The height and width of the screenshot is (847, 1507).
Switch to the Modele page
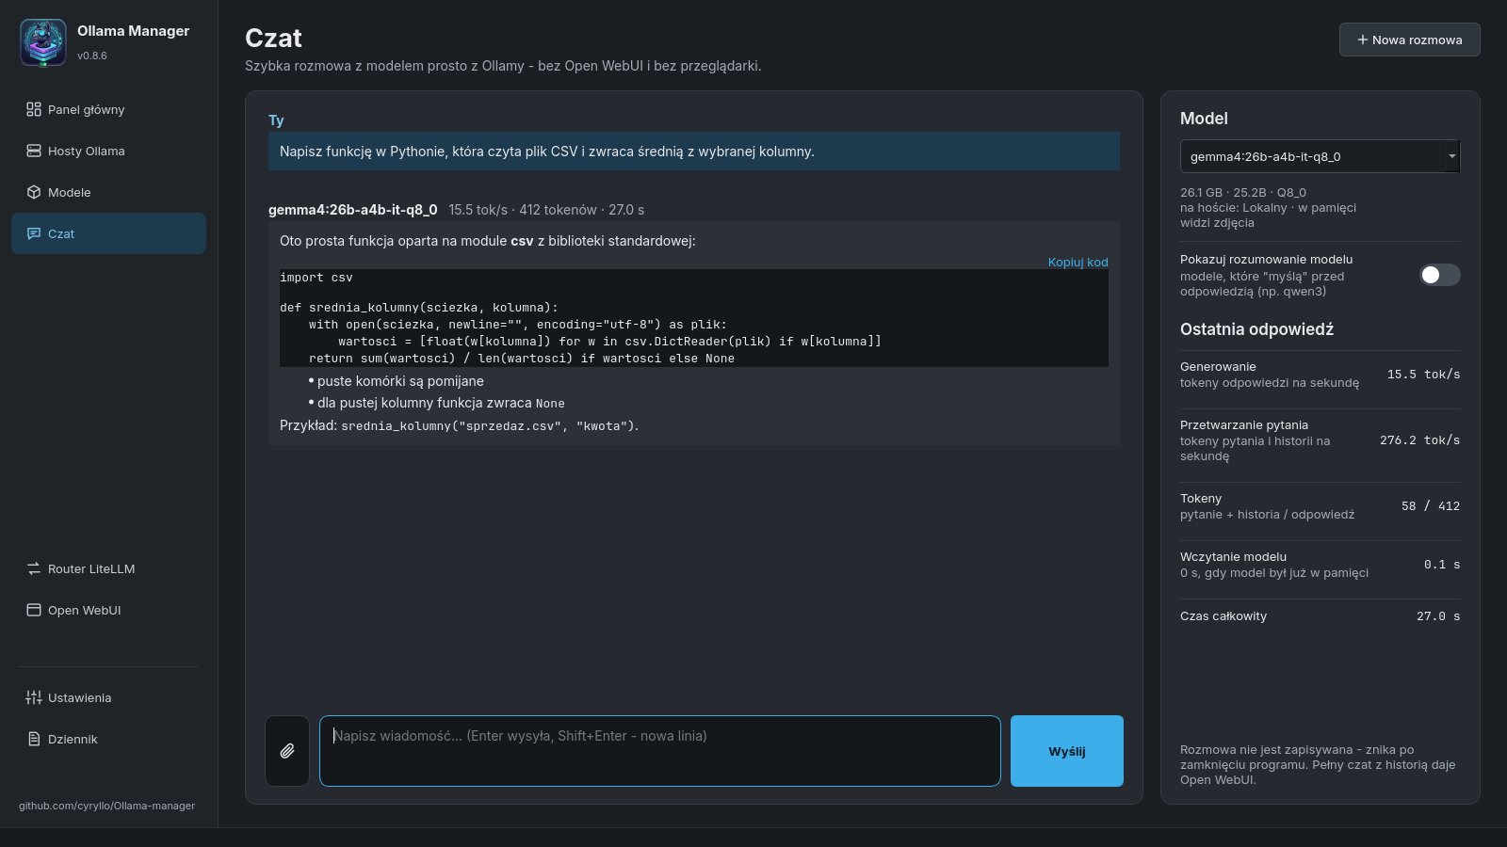pos(108,192)
